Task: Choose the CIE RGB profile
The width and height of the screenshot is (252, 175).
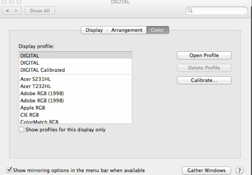Action: (29, 115)
